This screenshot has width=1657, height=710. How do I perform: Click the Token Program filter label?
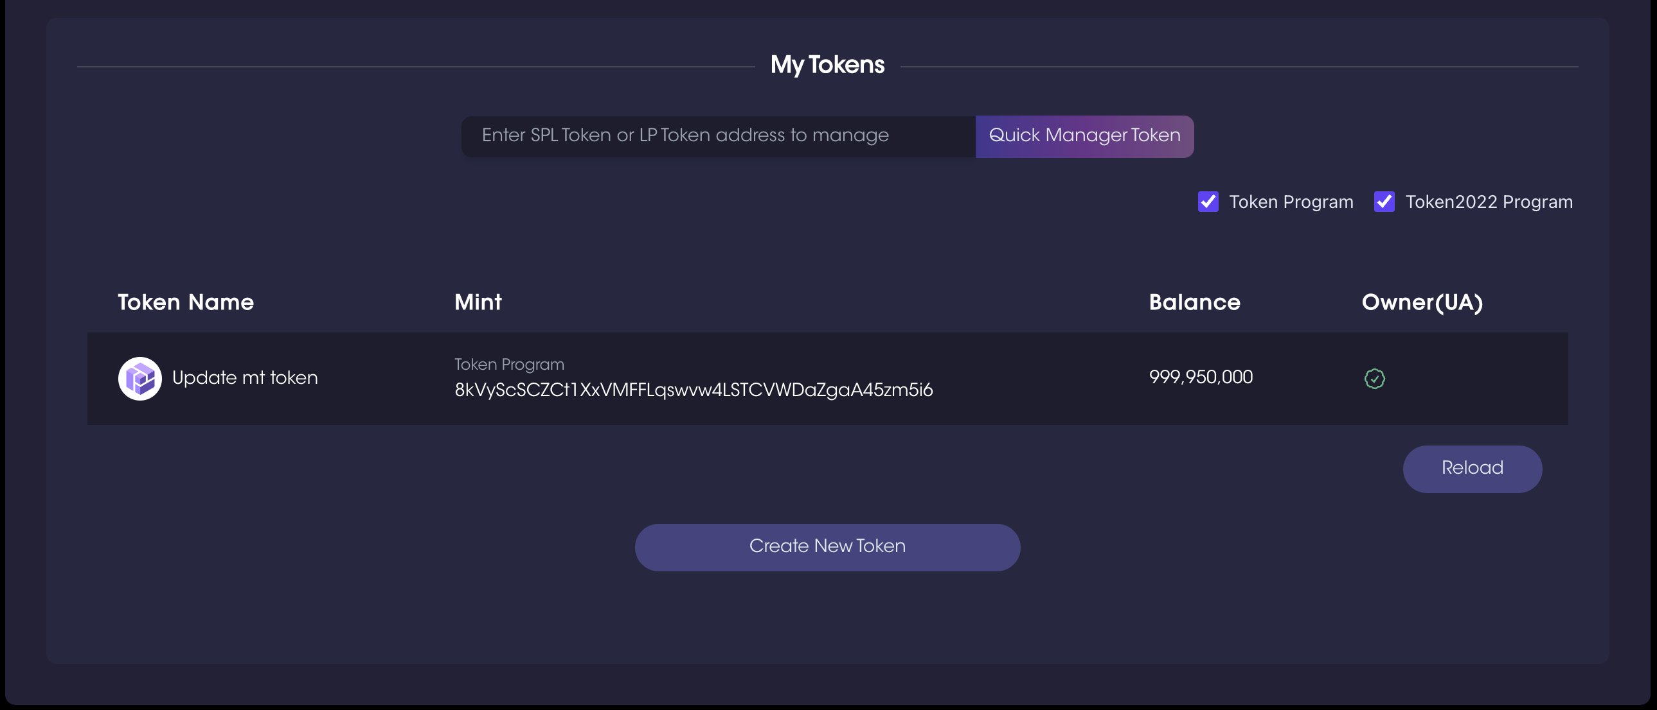point(1291,202)
